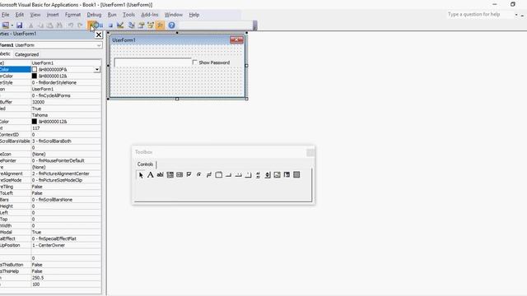Screen dimensions: 527x296
Task: Click the Cut toolbar icon
Action: tap(31, 25)
